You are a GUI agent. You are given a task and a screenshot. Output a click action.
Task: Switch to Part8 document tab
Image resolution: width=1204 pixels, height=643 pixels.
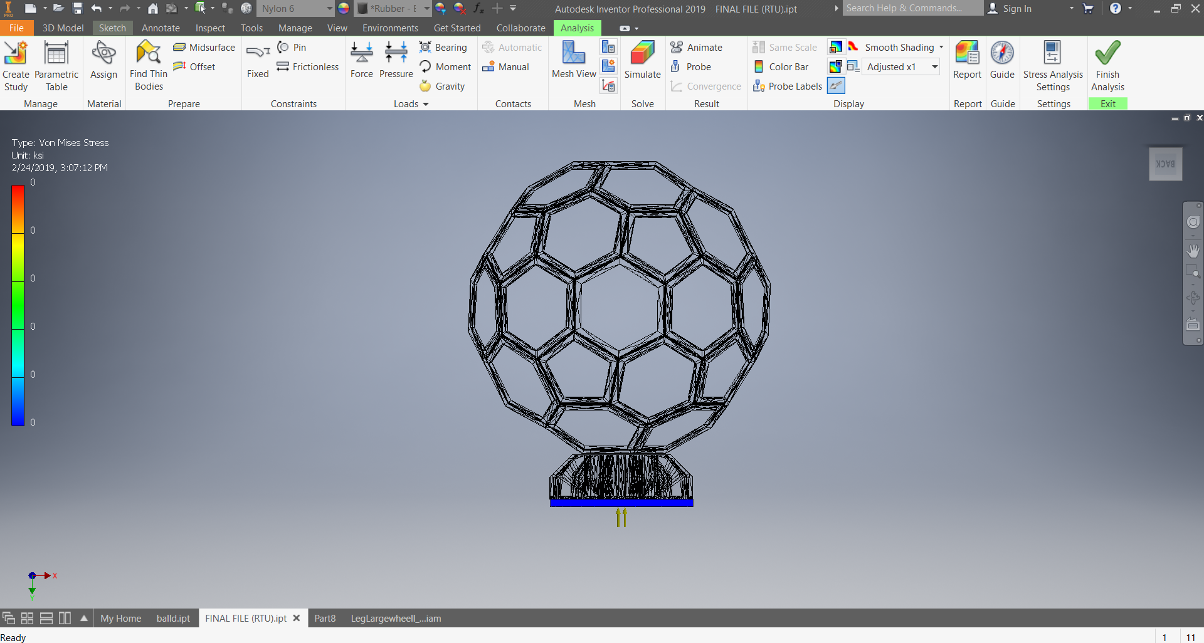tap(325, 618)
